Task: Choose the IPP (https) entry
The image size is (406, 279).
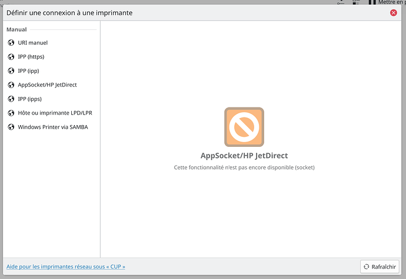Action: point(51,56)
